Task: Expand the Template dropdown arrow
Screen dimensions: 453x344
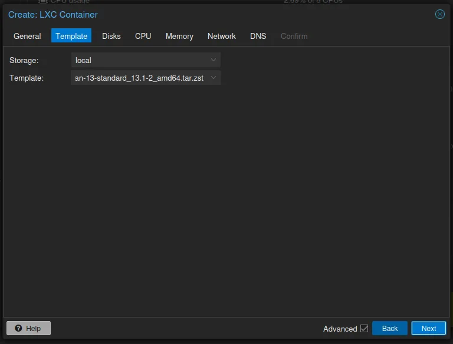Action: coord(214,78)
